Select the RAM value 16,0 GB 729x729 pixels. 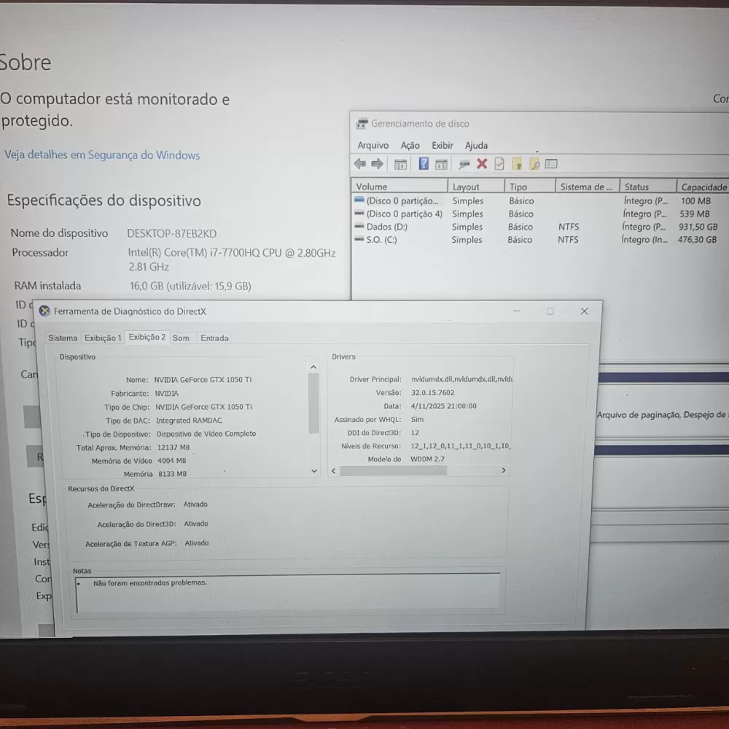point(190,286)
